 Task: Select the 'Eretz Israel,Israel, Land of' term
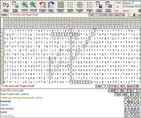pyautogui.click(x=15, y=94)
